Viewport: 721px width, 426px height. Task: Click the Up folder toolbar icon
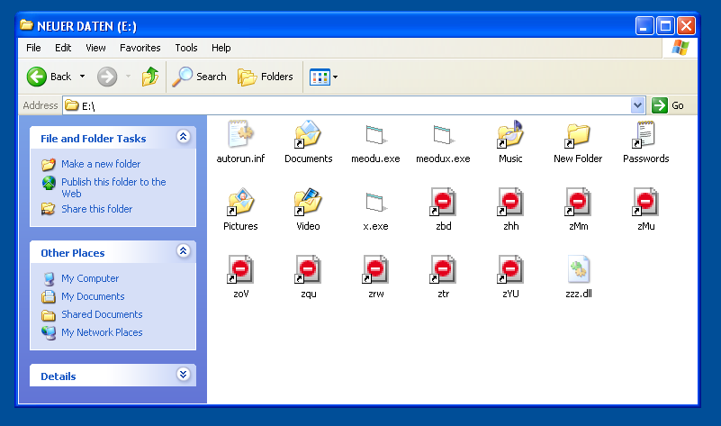click(150, 77)
